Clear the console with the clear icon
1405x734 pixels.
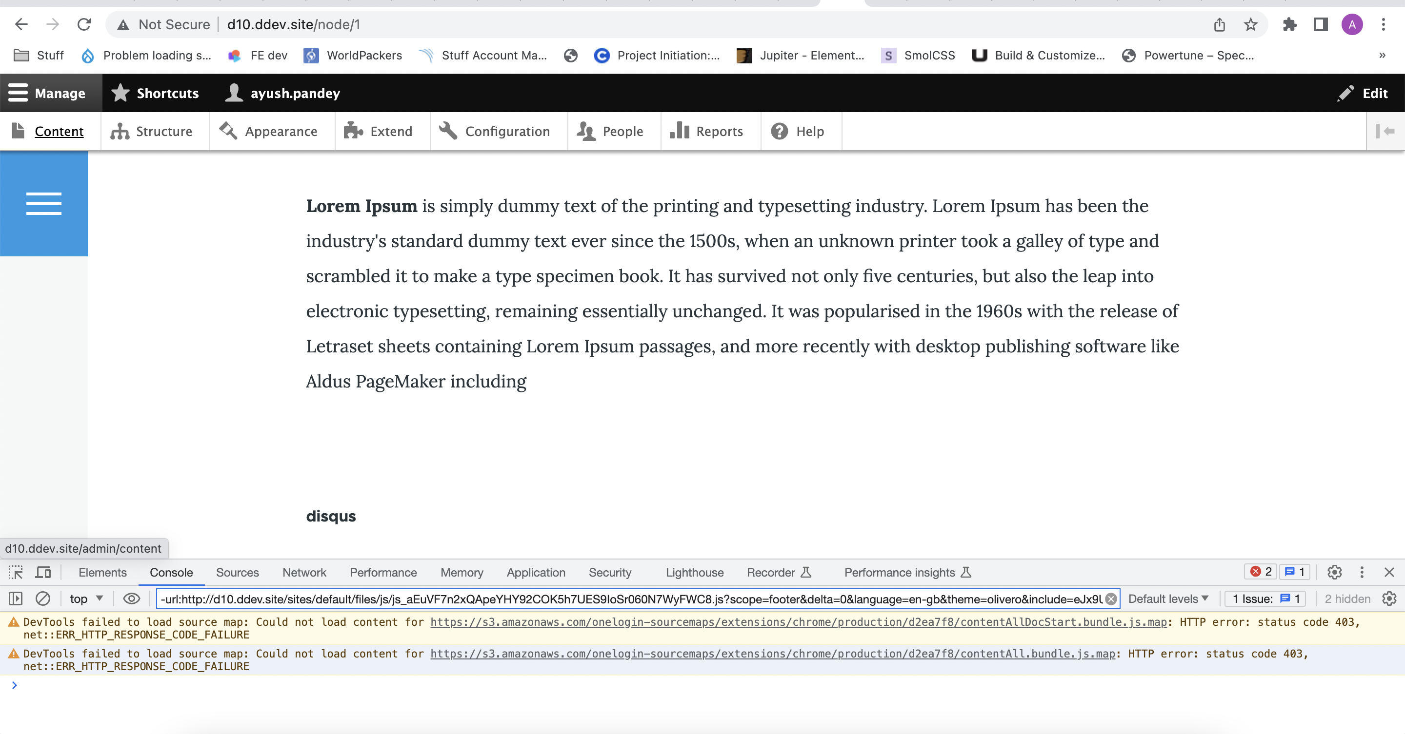pyautogui.click(x=42, y=599)
